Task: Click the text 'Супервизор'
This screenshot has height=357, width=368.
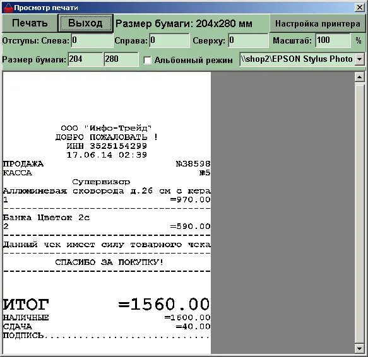Action: tap(101, 182)
